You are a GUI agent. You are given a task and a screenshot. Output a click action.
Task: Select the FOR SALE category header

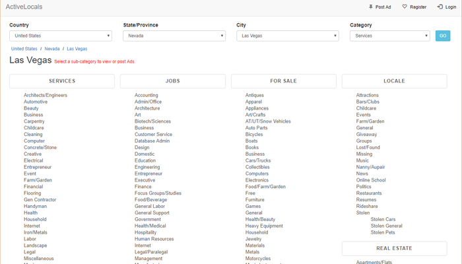tap(284, 81)
